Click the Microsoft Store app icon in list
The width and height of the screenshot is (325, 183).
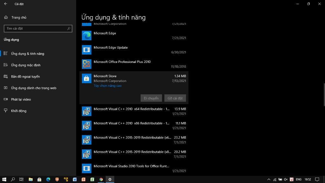(86, 78)
